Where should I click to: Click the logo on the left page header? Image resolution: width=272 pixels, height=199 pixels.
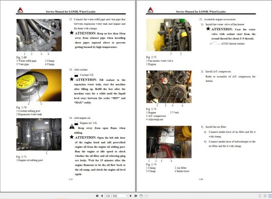pyautogui.click(x=20, y=10)
